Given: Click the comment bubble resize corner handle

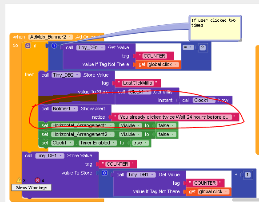Looking at the screenshot, I should pos(240,39).
